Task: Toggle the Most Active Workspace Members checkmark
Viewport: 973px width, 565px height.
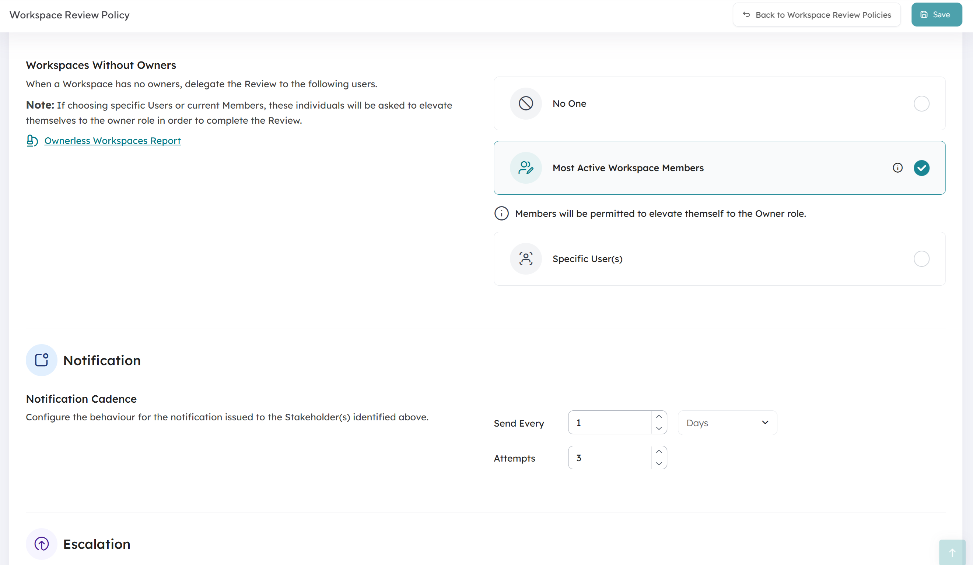Action: pos(921,168)
